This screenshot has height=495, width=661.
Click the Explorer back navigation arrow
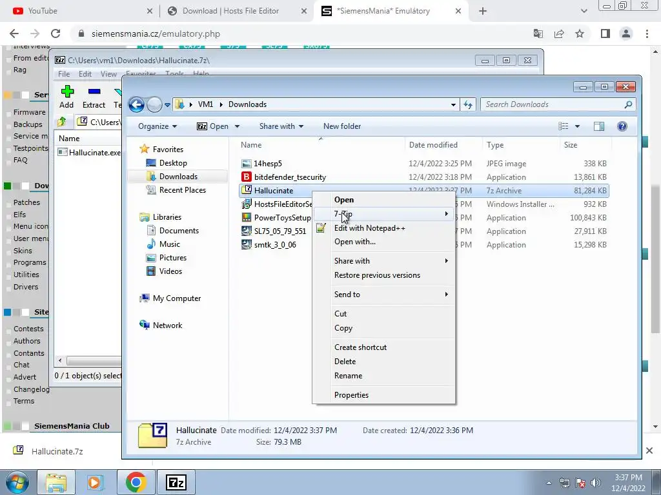[136, 104]
